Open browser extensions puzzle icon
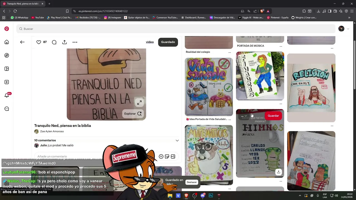The width and height of the screenshot is (356, 200). click(x=304, y=11)
